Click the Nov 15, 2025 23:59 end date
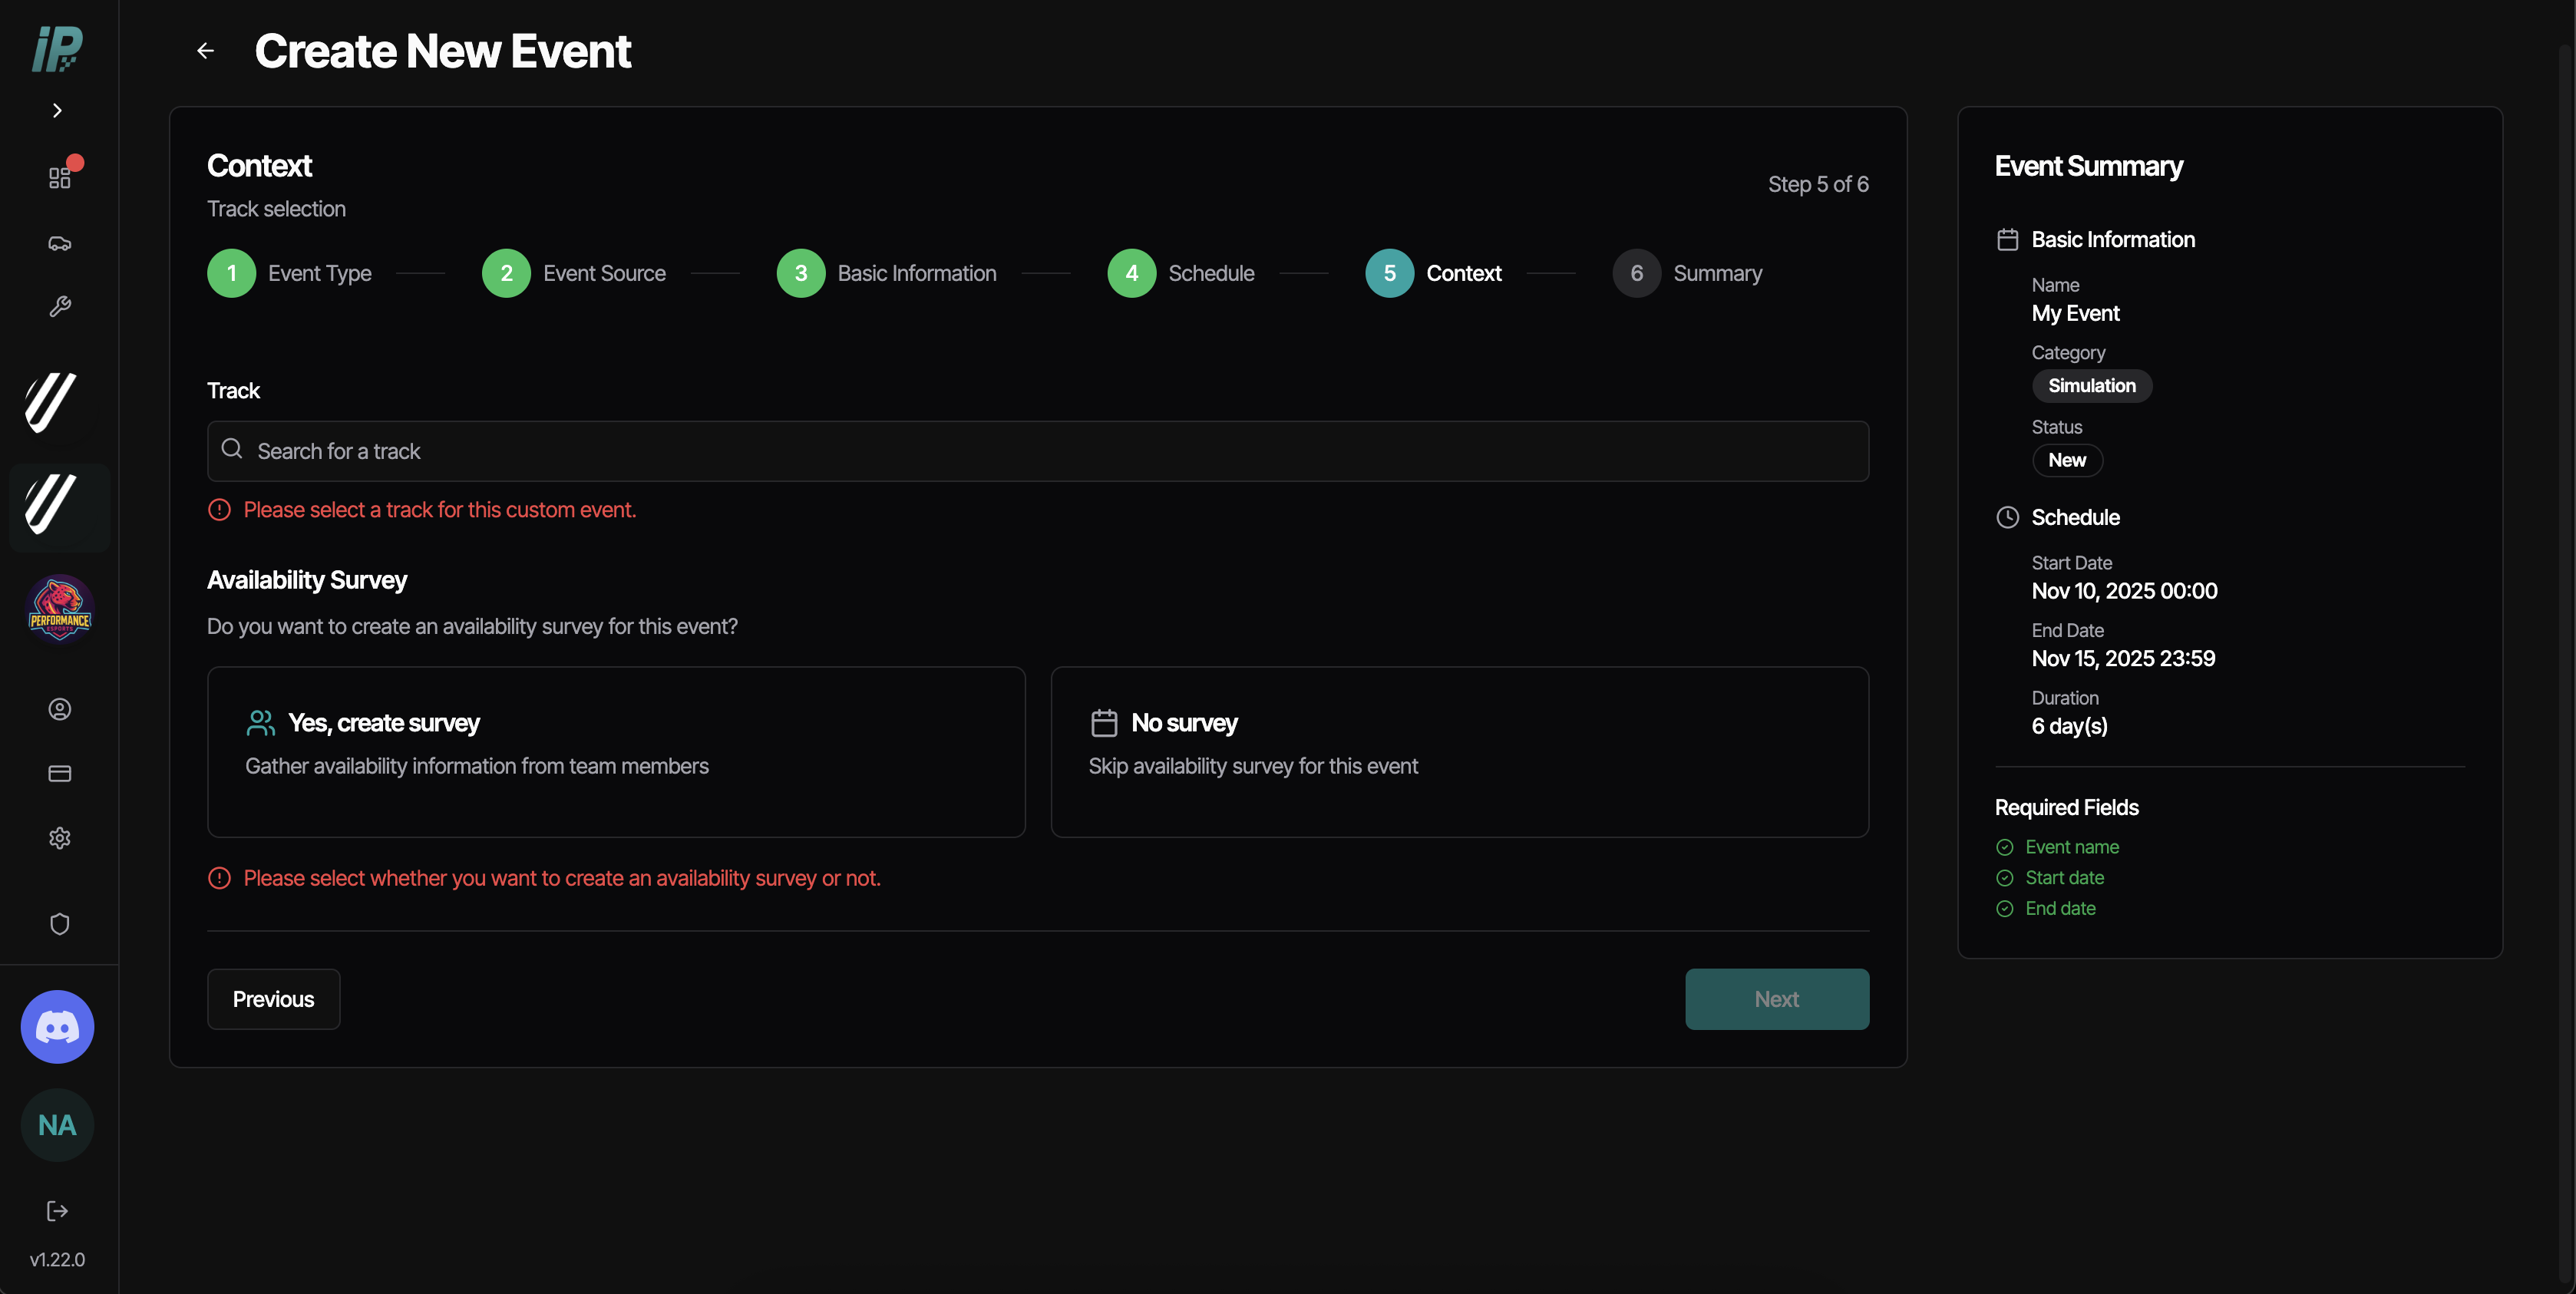 [2123, 659]
